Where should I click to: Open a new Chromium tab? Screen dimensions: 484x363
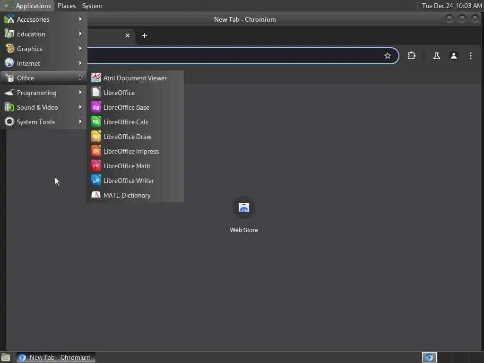[x=145, y=35]
